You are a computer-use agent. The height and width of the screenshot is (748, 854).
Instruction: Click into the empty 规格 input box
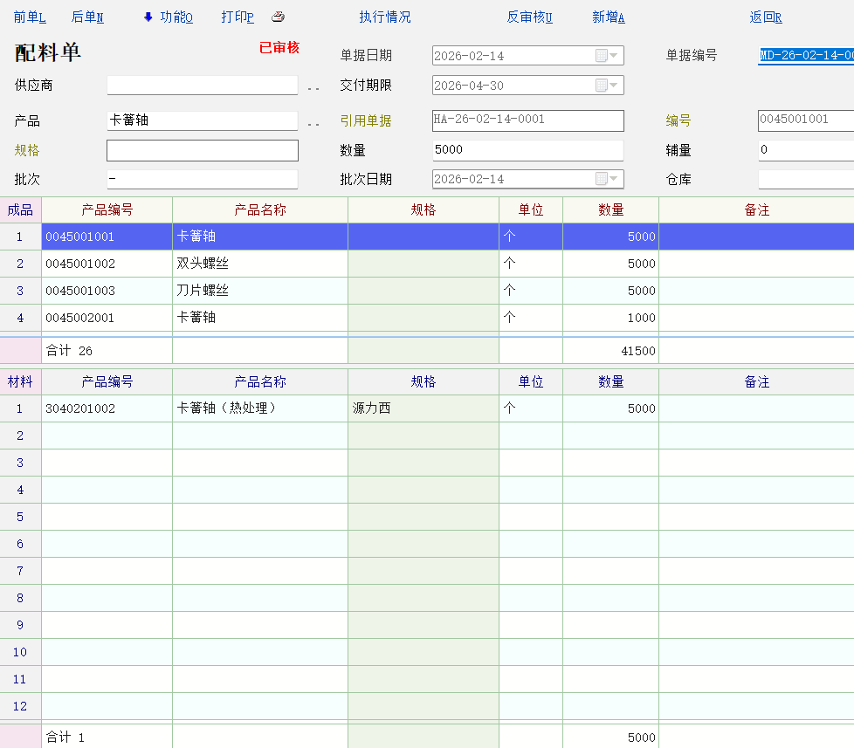pos(202,151)
